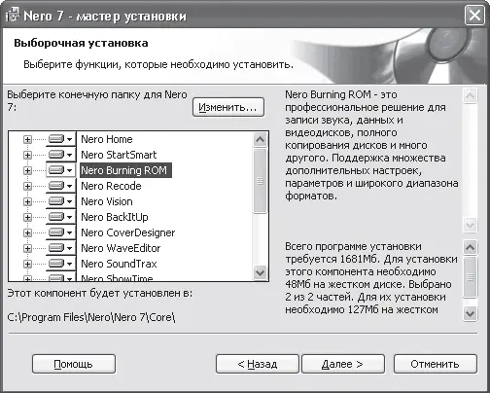The image size is (490, 393).
Task: Click component list scrollbar down arrow
Action: [260, 272]
